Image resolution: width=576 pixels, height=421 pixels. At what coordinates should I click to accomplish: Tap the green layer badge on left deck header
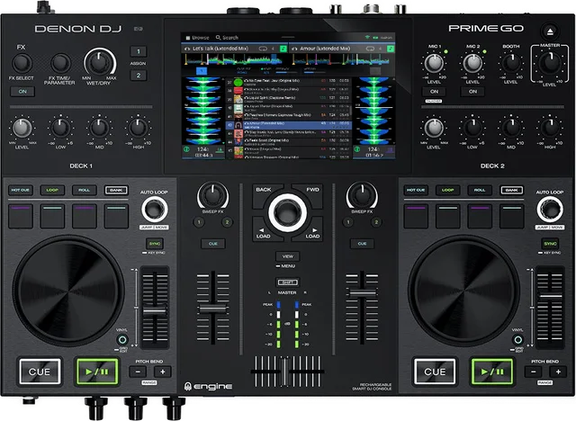pyautogui.click(x=283, y=49)
